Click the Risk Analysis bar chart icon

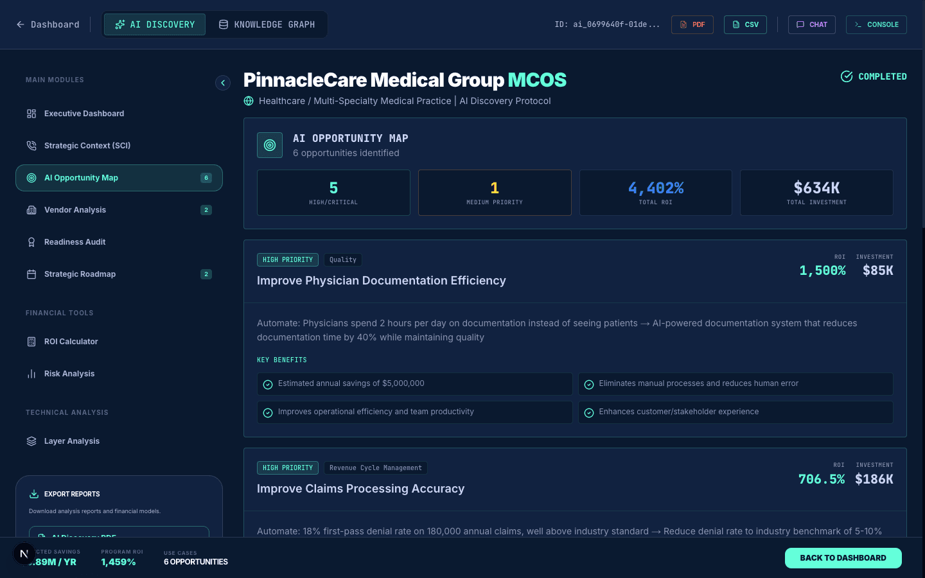[31, 374]
